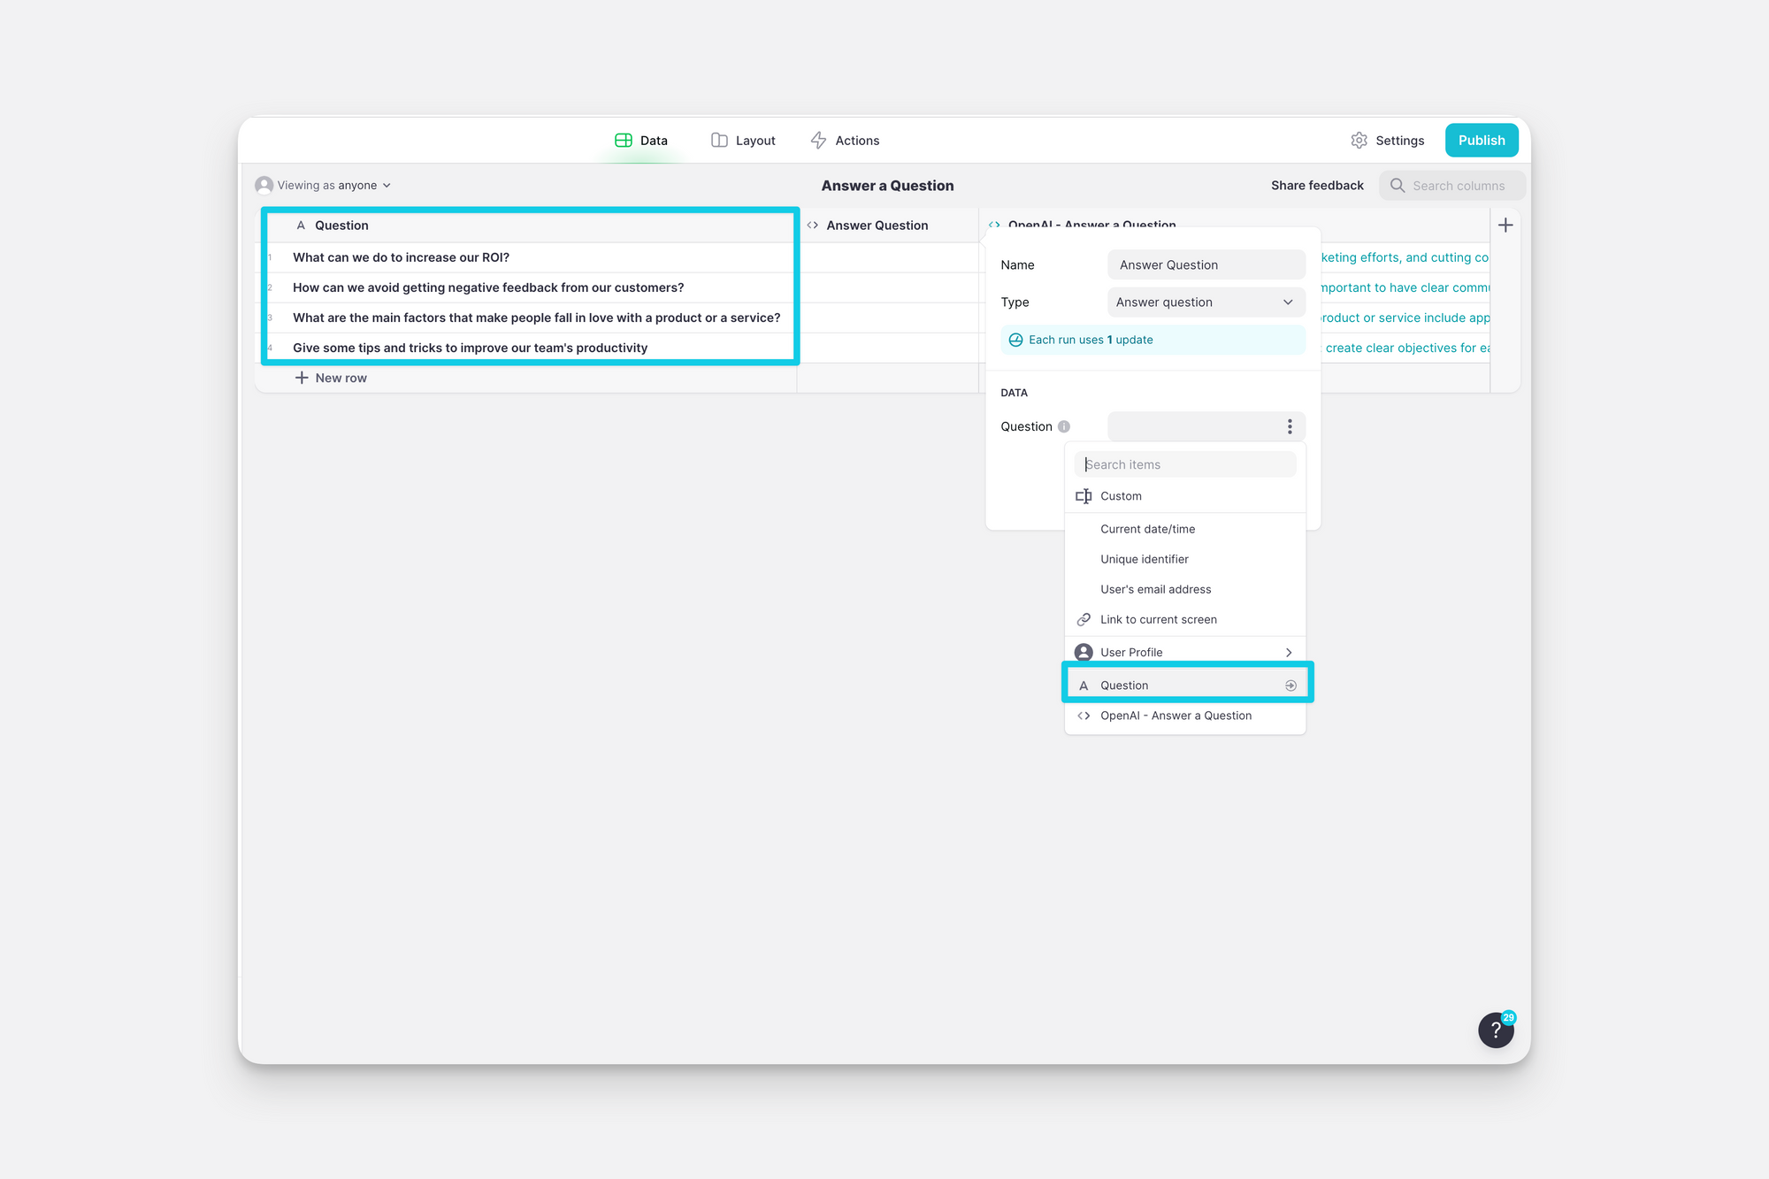
Task: Click the Share feedback link
Action: [x=1316, y=186]
